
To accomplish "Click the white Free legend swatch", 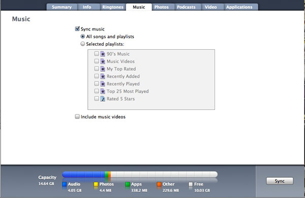I will coord(191,184).
